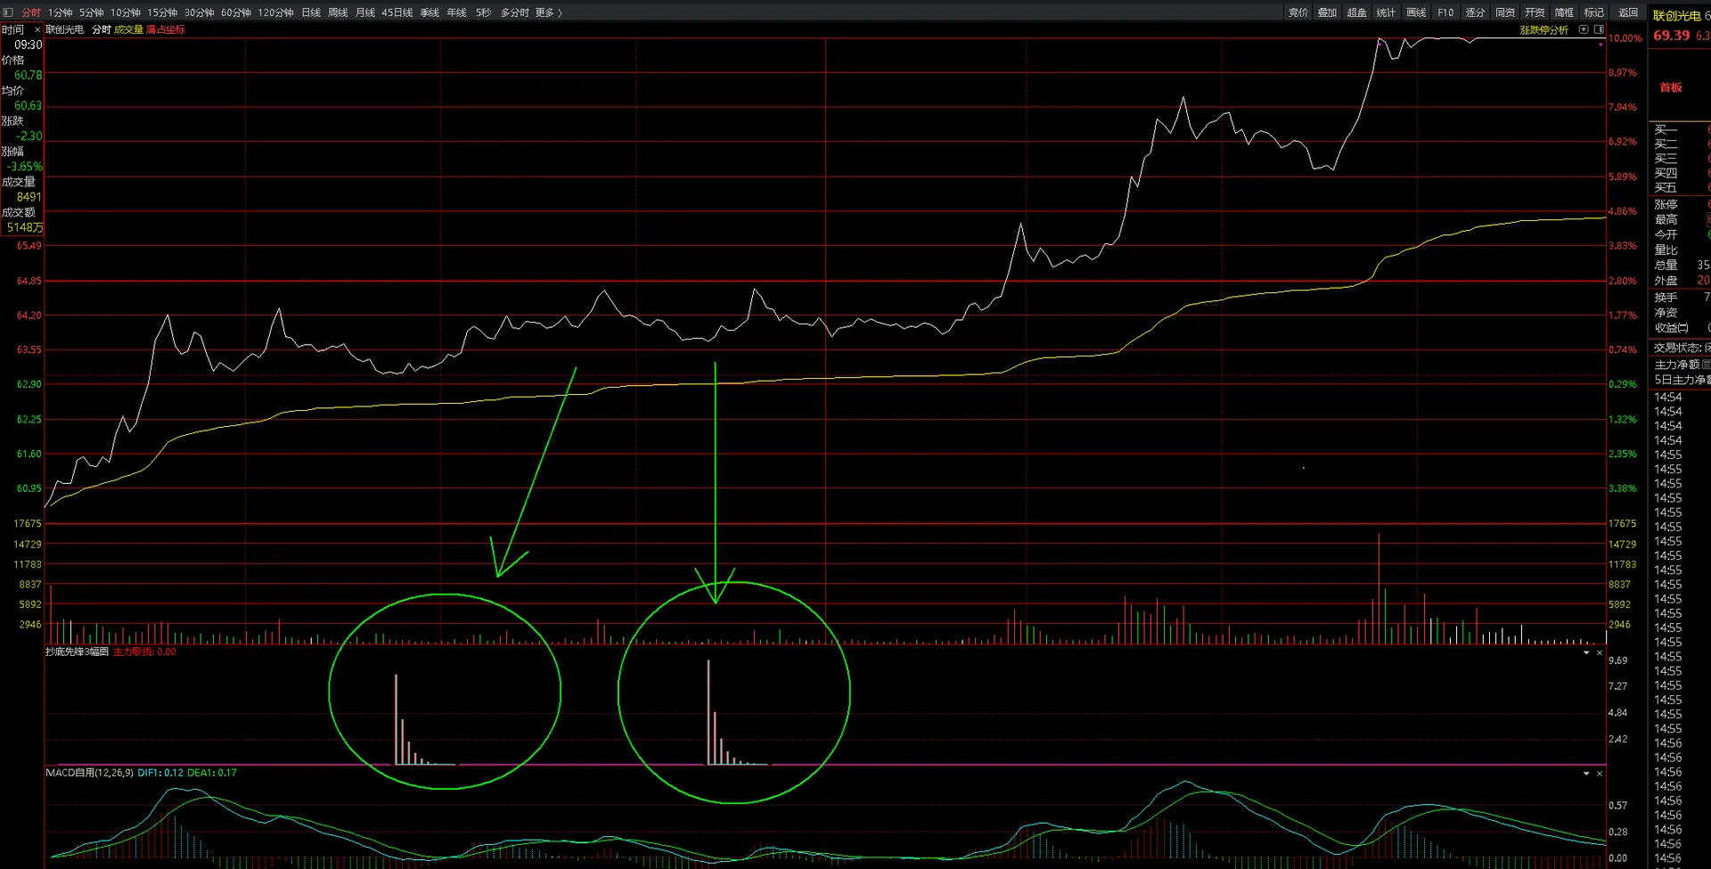Select the 分时 period tab
The image size is (1711, 869).
[31, 12]
